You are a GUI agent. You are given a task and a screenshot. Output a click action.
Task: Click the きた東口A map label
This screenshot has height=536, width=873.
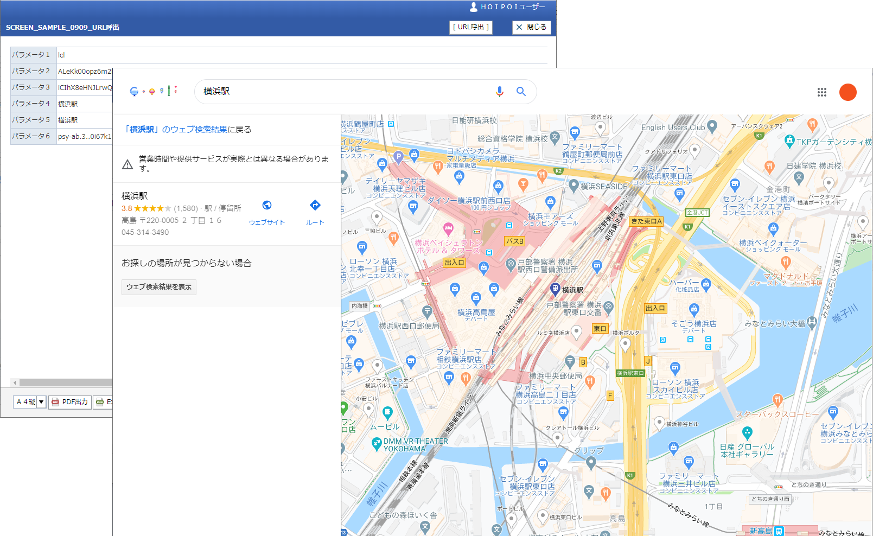pyautogui.click(x=646, y=221)
